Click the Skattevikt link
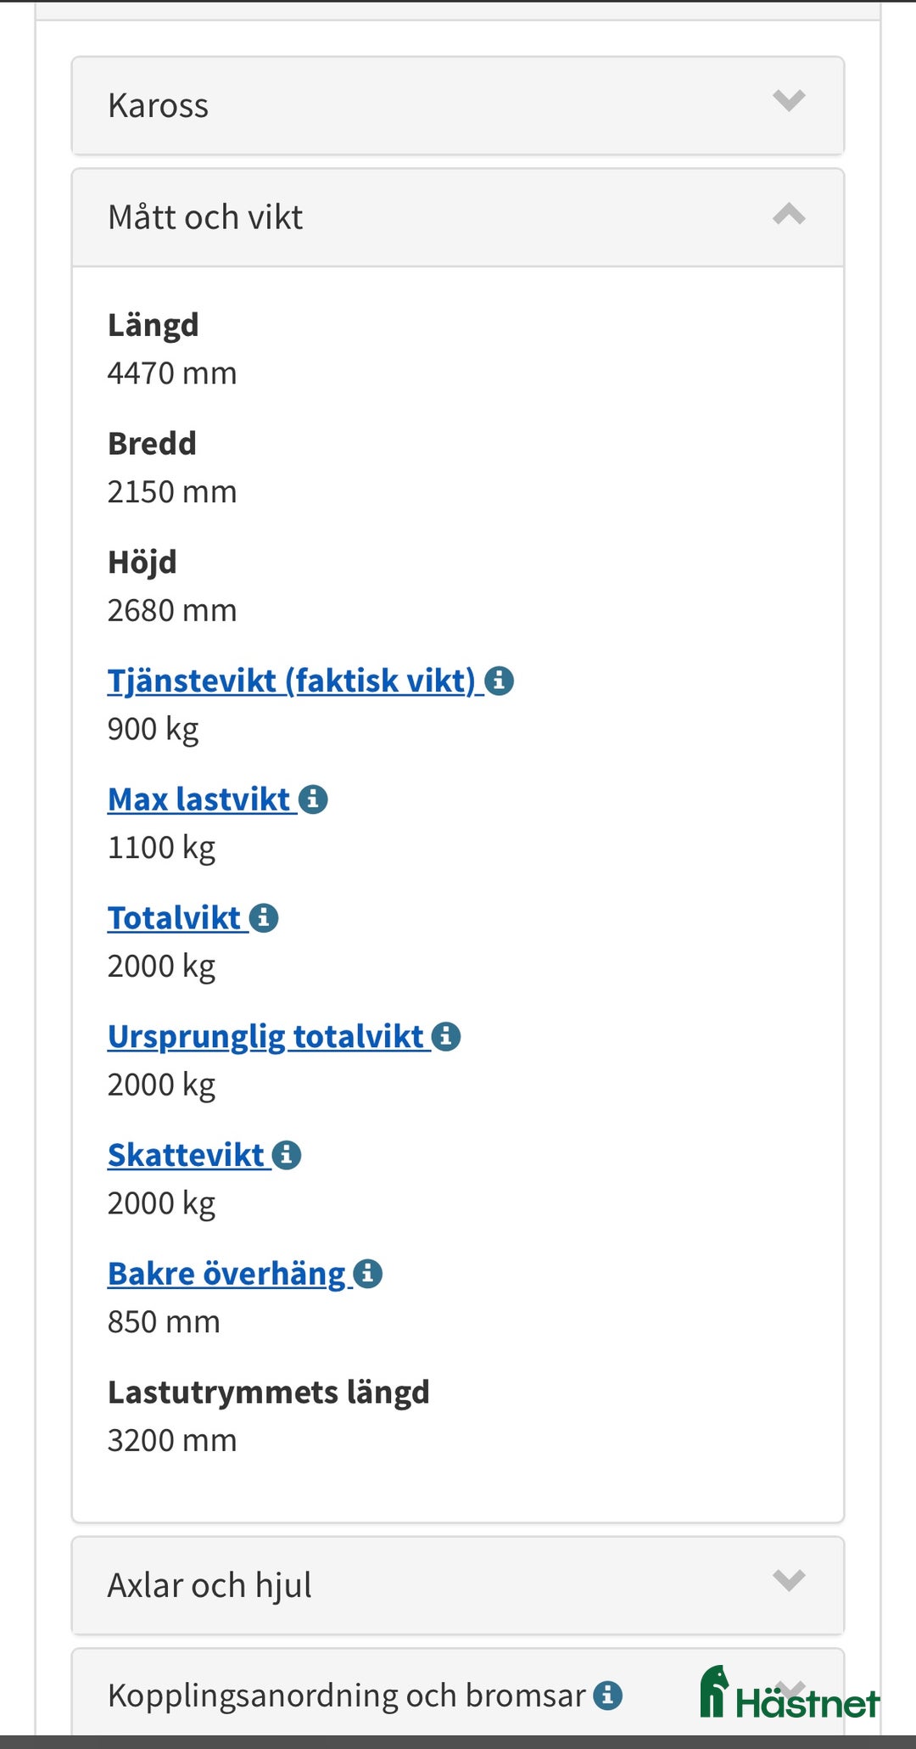916x1749 pixels. click(x=186, y=1155)
